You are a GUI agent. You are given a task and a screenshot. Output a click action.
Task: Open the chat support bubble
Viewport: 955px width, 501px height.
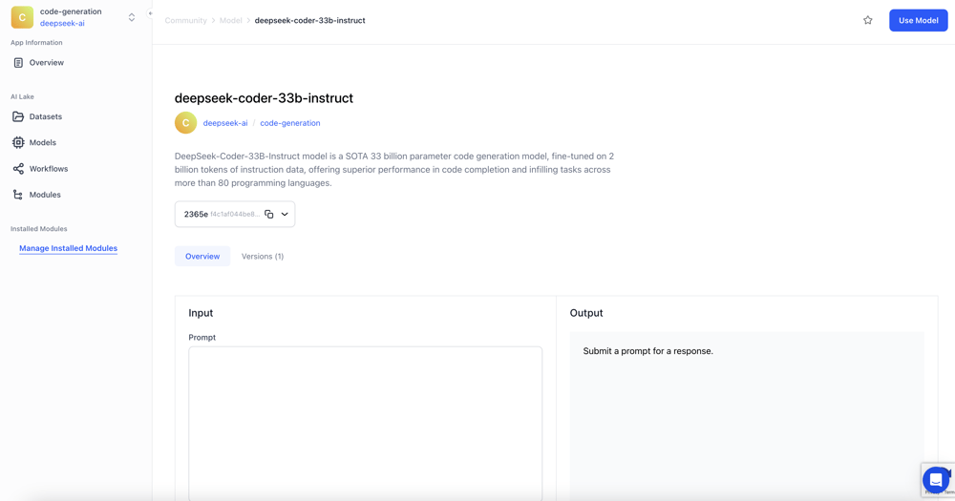pos(935,480)
